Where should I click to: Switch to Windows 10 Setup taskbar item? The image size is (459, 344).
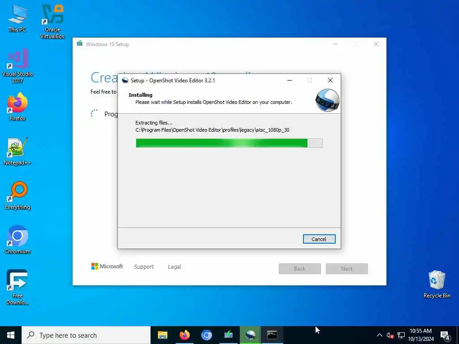point(228,335)
